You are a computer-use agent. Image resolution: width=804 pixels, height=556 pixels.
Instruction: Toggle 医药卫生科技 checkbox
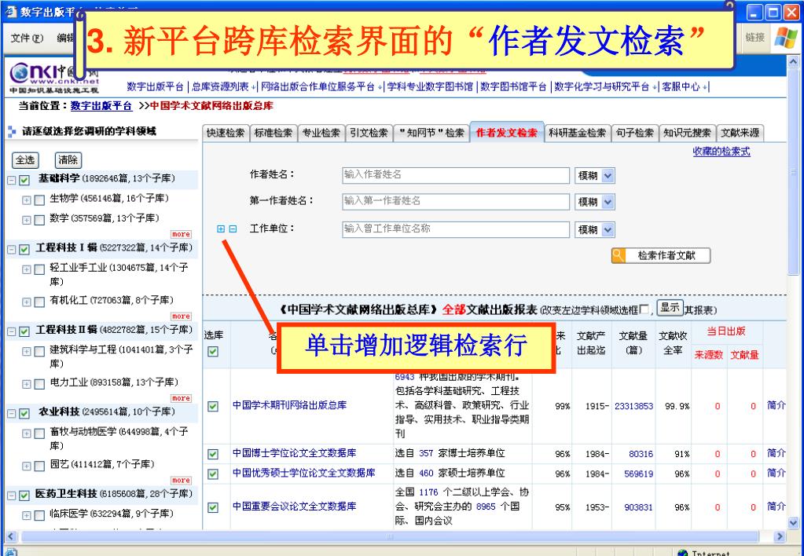pos(24,496)
